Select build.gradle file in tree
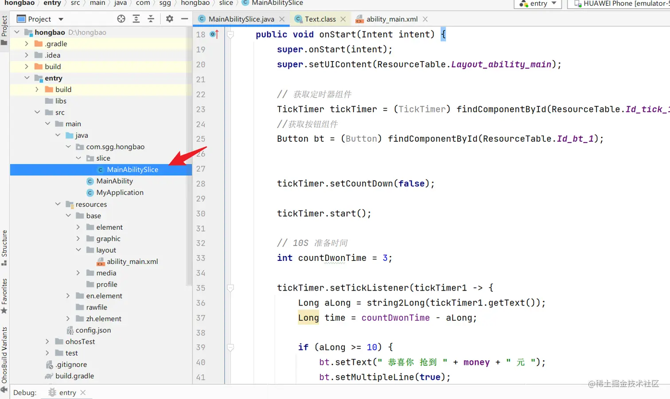The width and height of the screenshot is (670, 399). (x=70, y=376)
